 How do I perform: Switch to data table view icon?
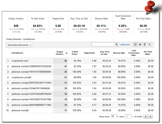135,44
